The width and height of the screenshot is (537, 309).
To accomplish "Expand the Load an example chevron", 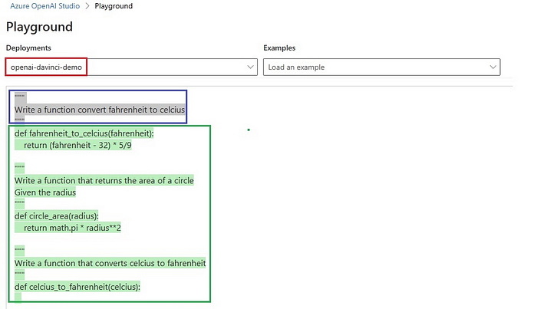I will coord(493,67).
